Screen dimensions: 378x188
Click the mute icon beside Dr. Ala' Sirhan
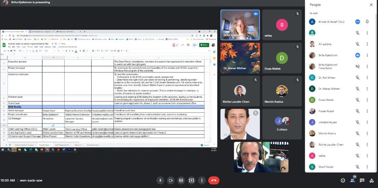[357, 78]
